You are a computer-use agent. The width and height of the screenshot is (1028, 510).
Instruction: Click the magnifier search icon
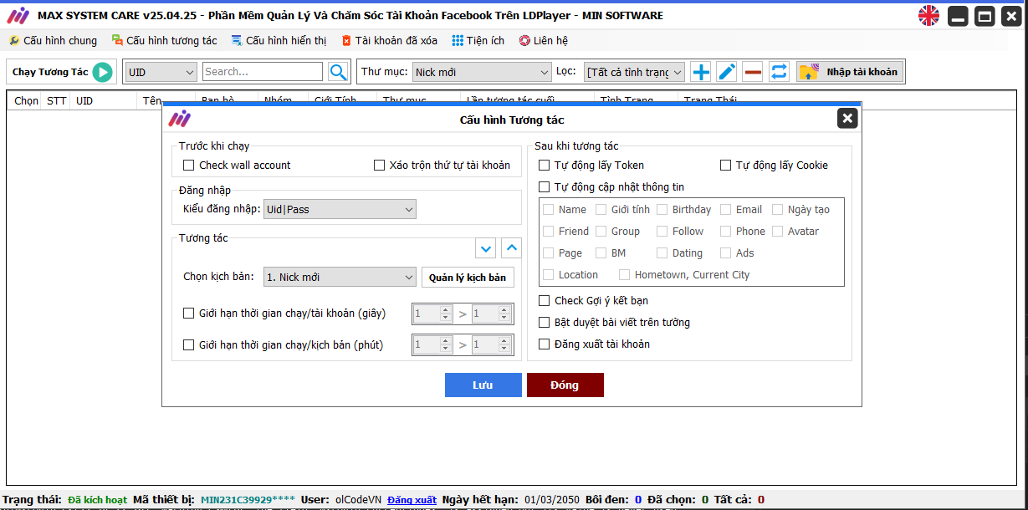(x=338, y=72)
